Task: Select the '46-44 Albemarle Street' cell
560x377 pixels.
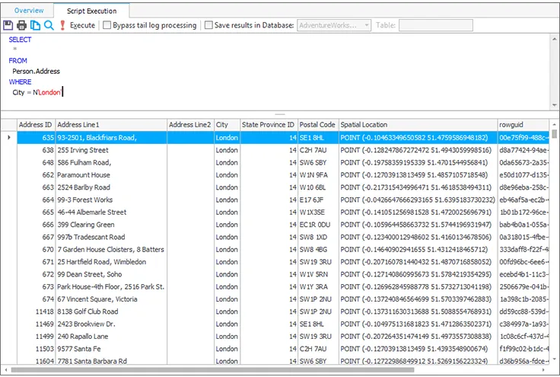Action: click(x=111, y=212)
